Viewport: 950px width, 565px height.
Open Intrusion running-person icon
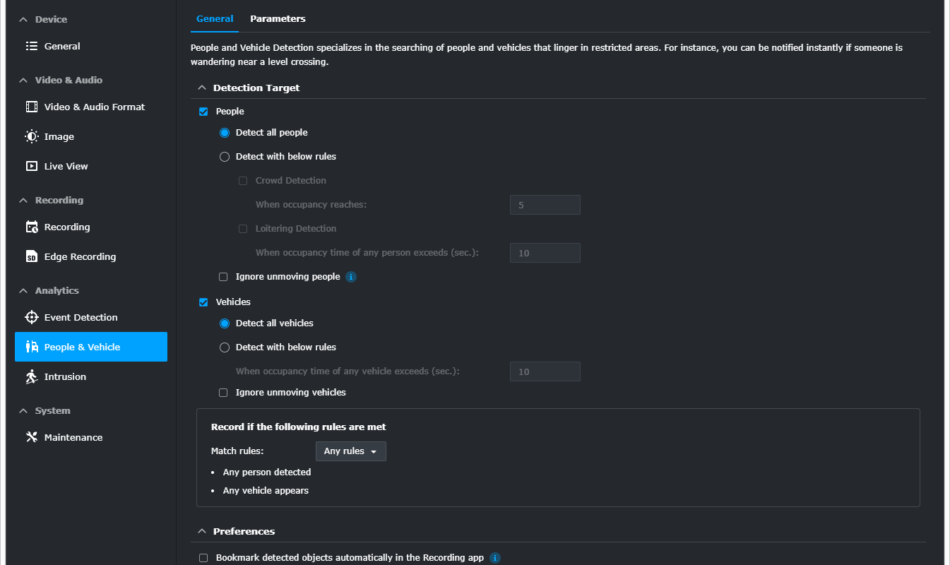(x=31, y=376)
